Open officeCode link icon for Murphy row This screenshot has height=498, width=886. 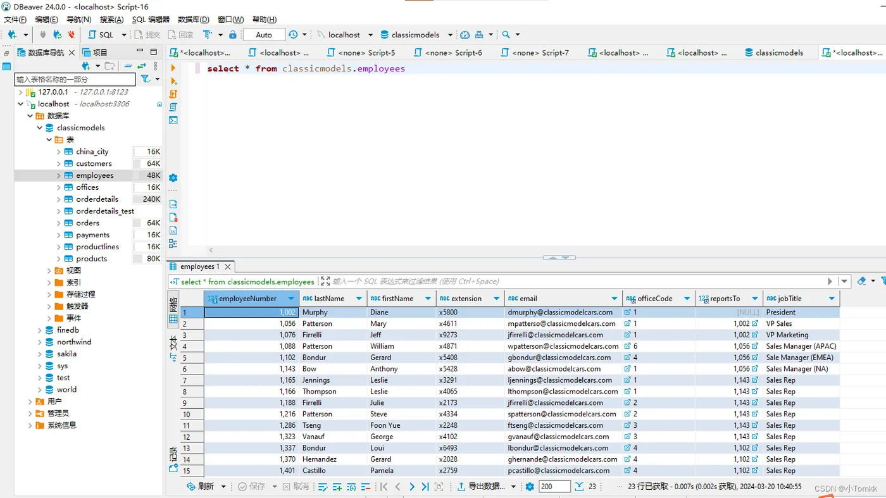[627, 312]
